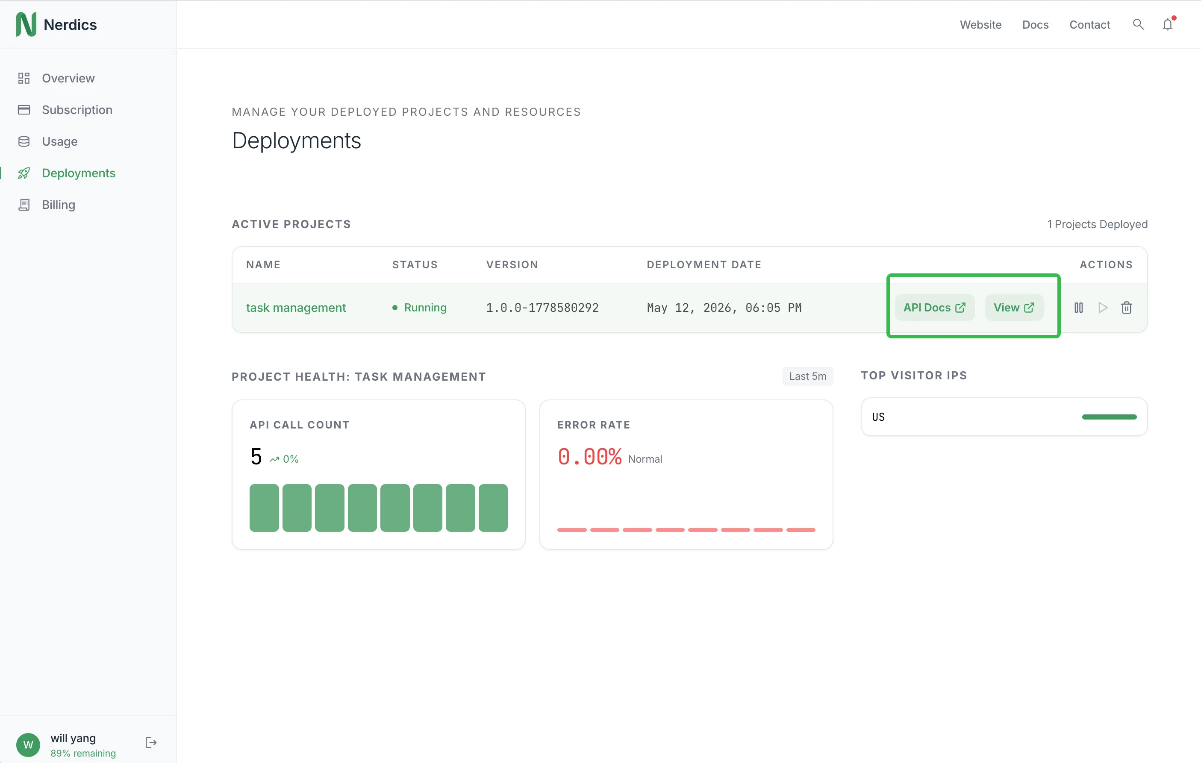The width and height of the screenshot is (1201, 763).
Task: Open the Website link
Action: pos(980,24)
